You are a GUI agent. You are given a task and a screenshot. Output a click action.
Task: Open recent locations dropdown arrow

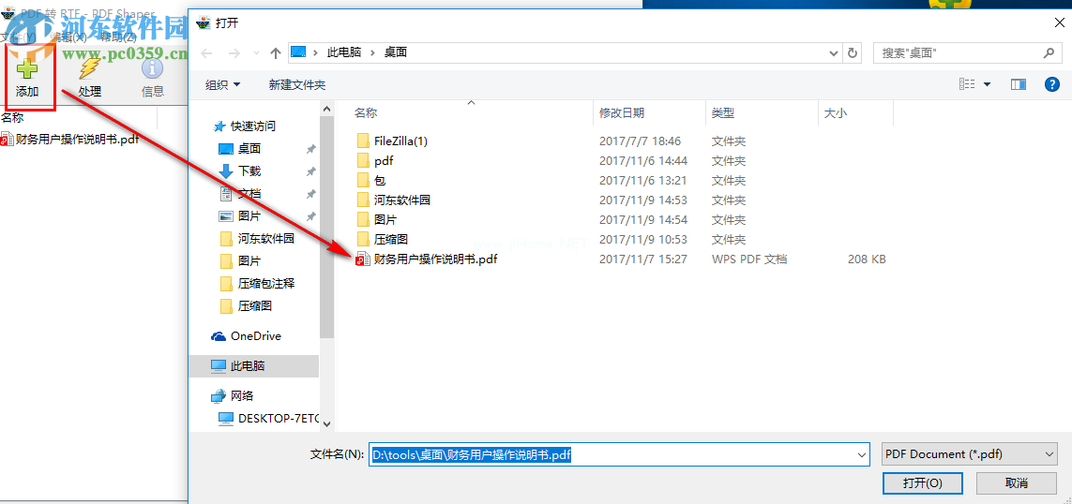[x=256, y=52]
